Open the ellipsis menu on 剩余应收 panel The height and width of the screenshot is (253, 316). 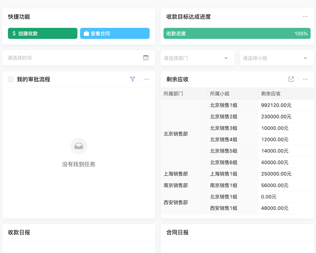305,79
